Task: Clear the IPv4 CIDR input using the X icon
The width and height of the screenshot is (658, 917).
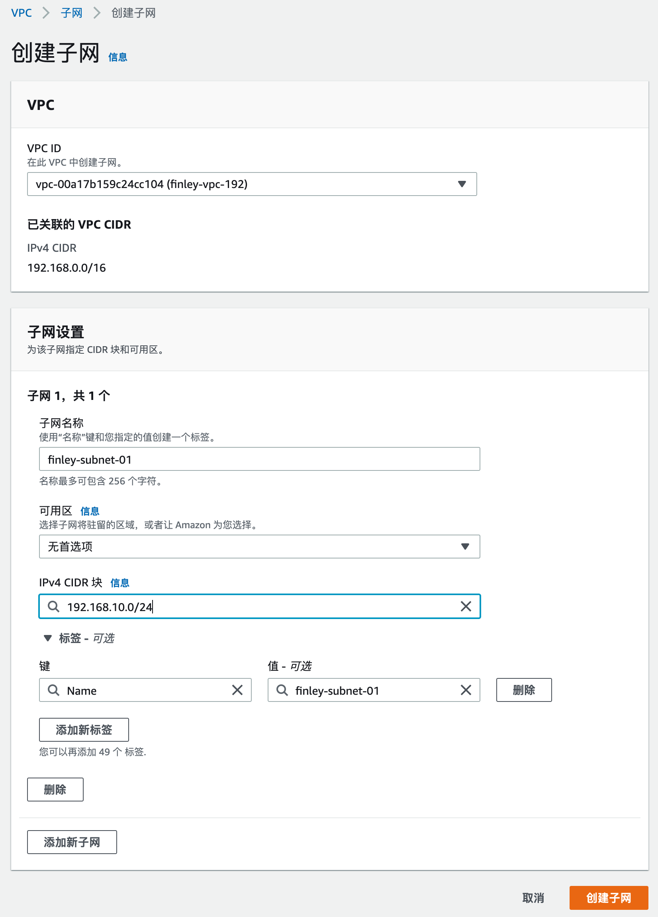Action: pos(466,606)
